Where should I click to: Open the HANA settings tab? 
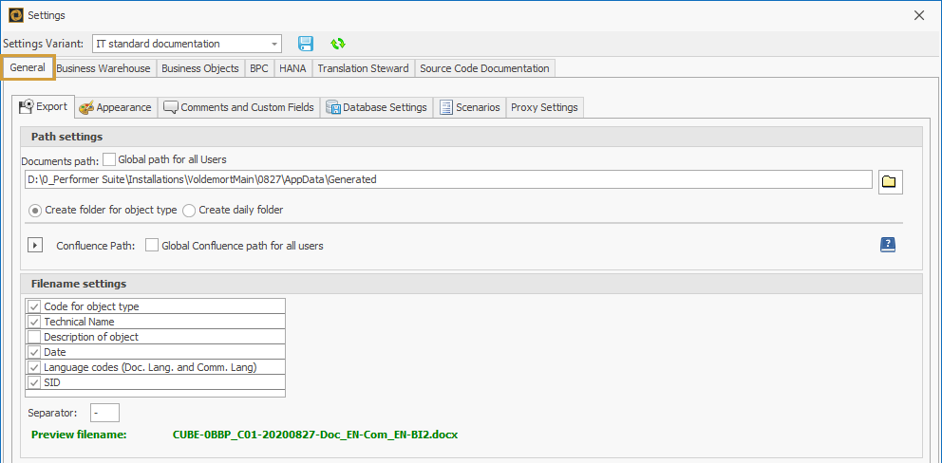292,68
